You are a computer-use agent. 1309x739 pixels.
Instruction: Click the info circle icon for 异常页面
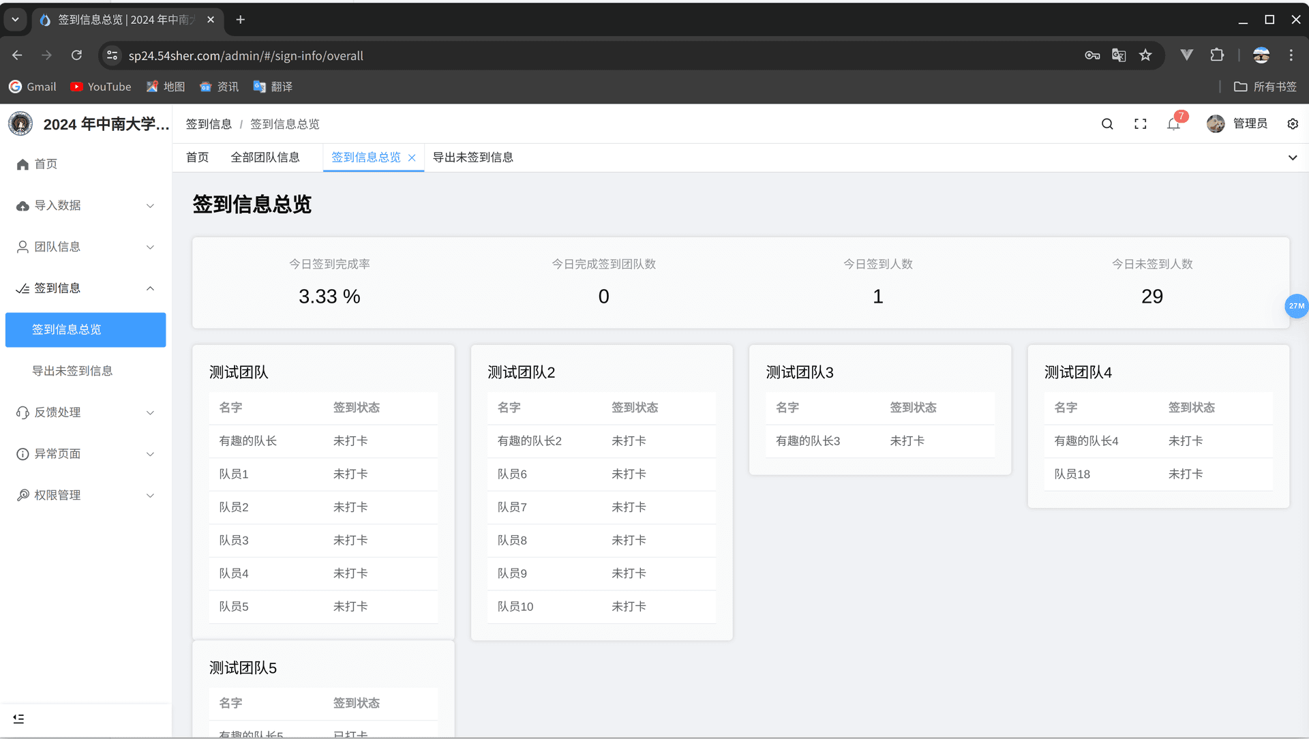22,454
